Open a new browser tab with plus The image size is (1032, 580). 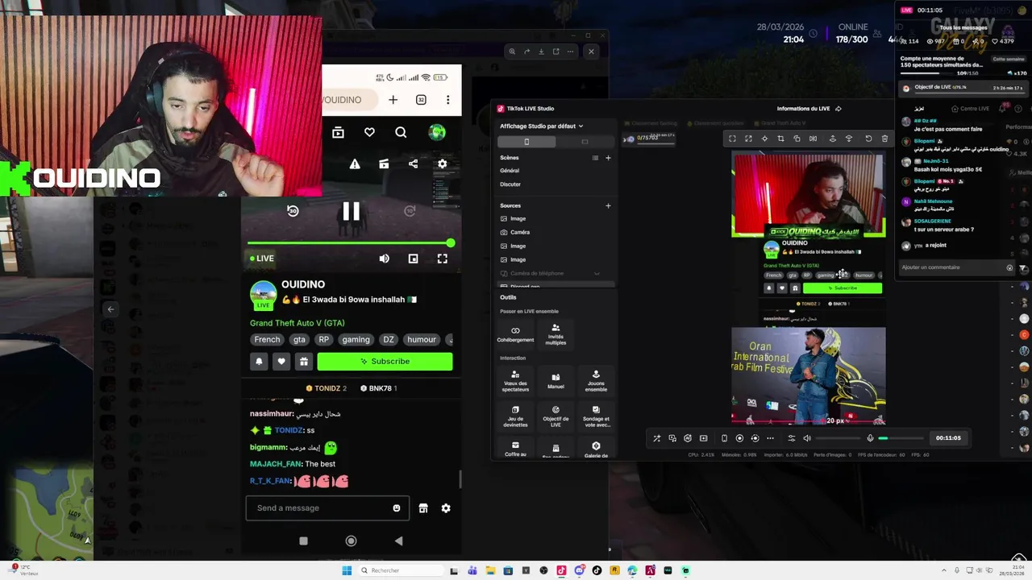pos(393,100)
